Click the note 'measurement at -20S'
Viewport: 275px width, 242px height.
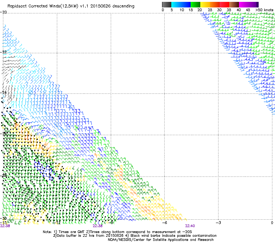coord(172,232)
